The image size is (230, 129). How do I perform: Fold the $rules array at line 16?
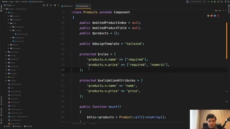(71, 54)
